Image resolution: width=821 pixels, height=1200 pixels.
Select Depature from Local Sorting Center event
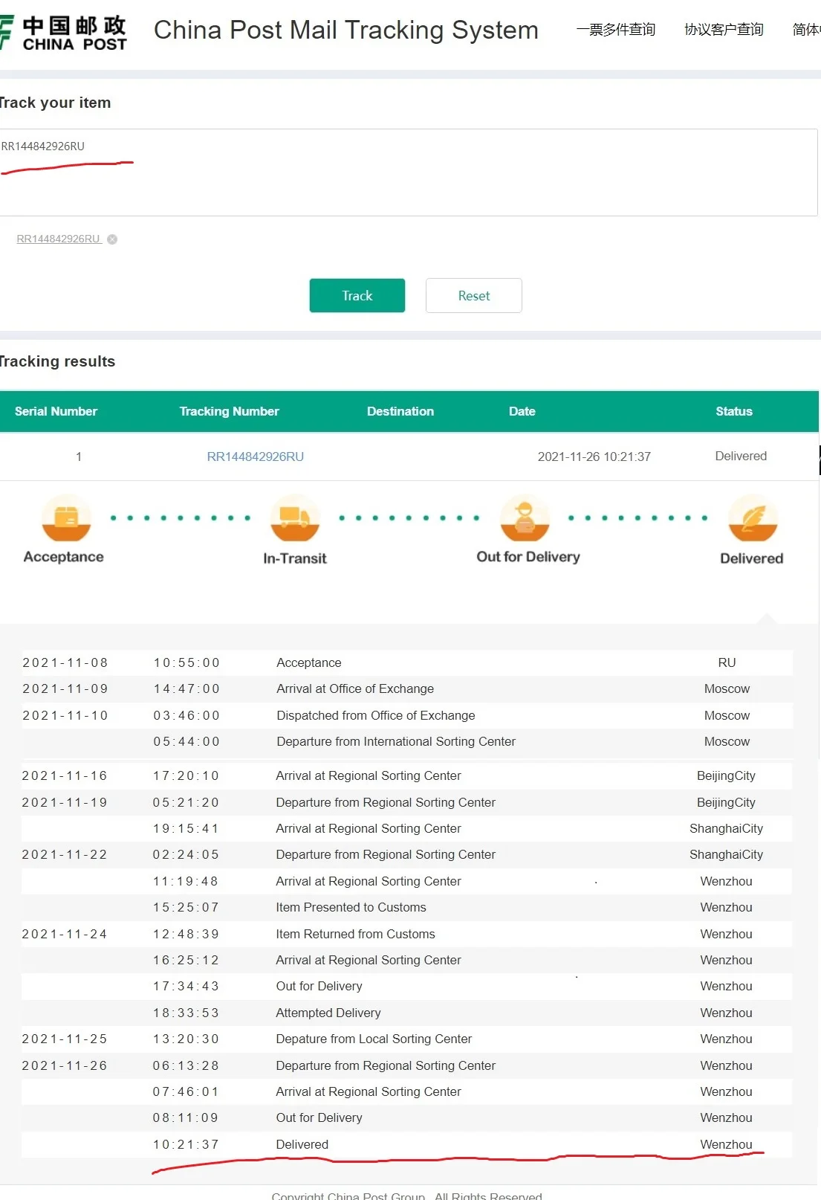click(x=407, y=1039)
